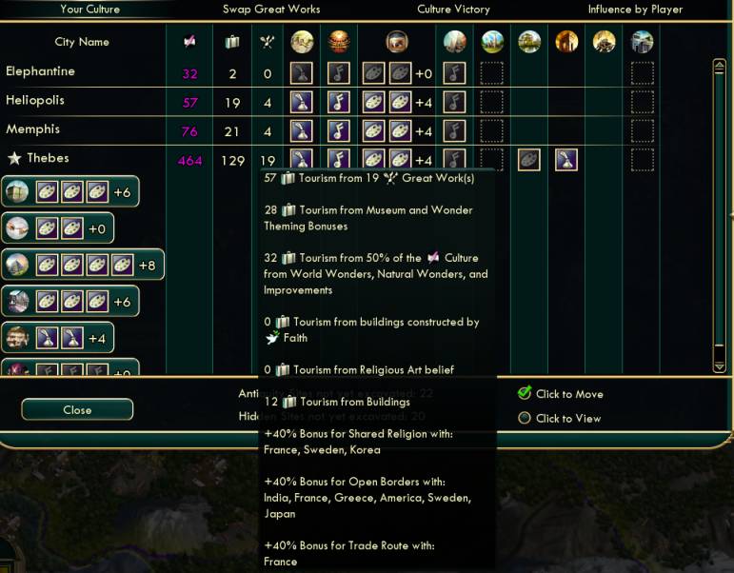Image resolution: width=734 pixels, height=573 pixels.
Task: Click the culture column header icon
Action: pos(189,42)
